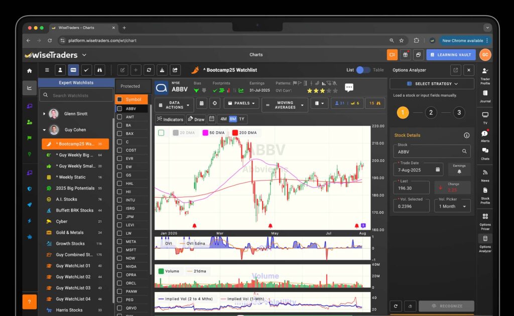The height and width of the screenshot is (316, 514).
Task: Click calendar icon next to Data Actions
Action: point(202,103)
